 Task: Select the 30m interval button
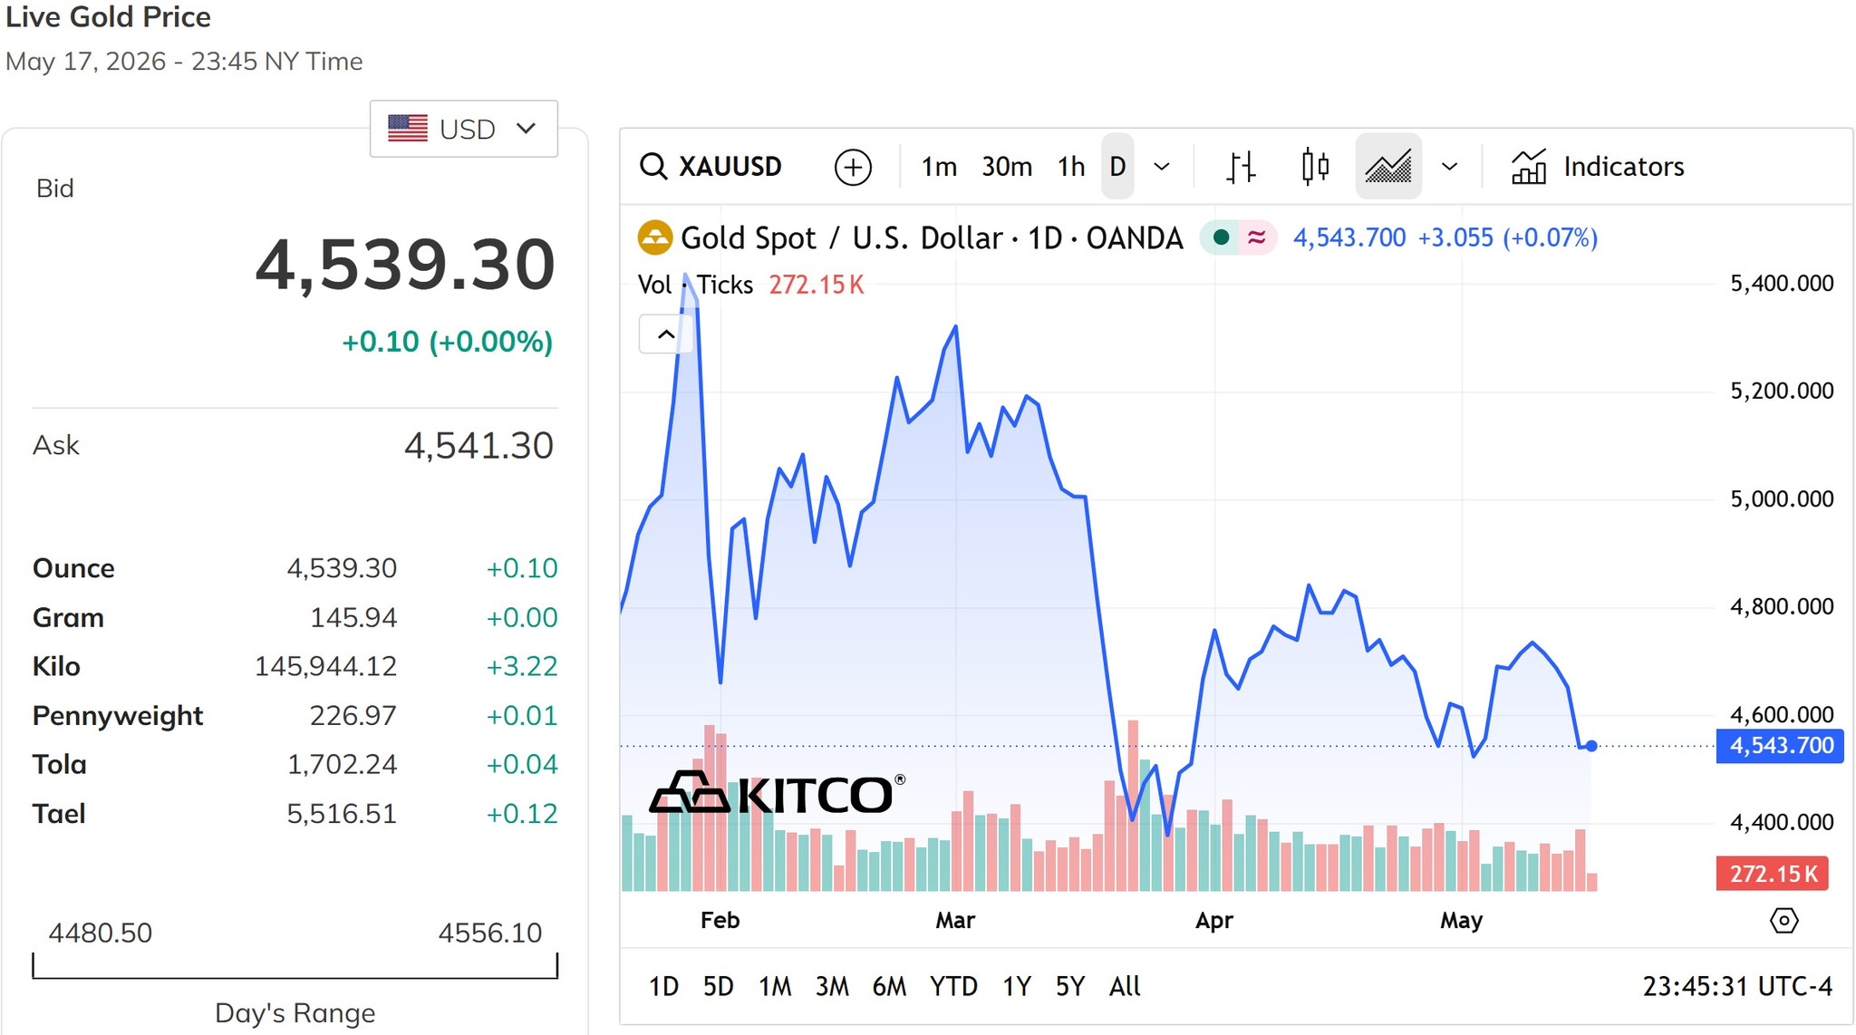[x=1007, y=167]
